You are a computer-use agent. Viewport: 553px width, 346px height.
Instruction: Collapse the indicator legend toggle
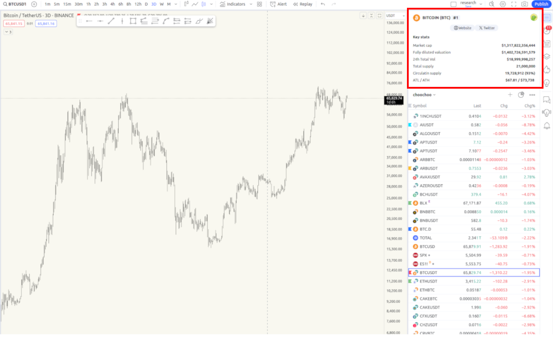(x=8, y=32)
